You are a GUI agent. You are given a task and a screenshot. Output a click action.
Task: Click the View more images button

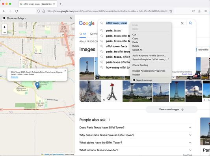coord(171,110)
